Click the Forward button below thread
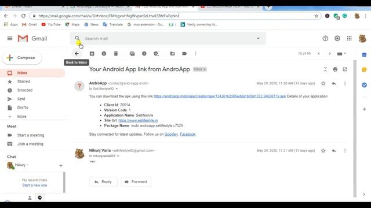371x208 pixels. tap(136, 182)
